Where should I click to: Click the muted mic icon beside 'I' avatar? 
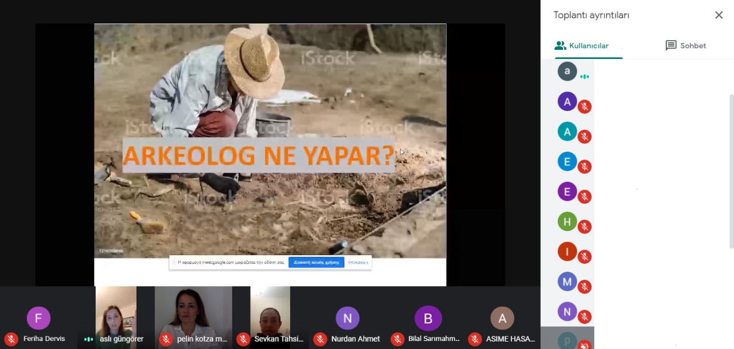coord(584,256)
